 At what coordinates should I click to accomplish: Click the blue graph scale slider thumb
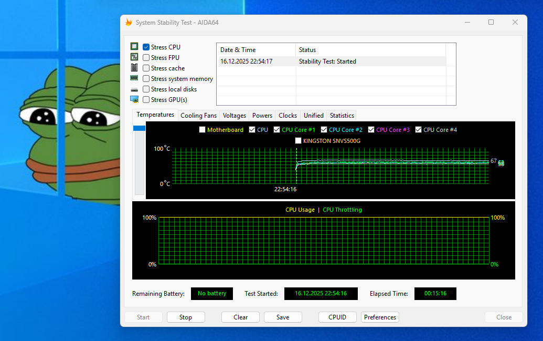[x=139, y=128]
